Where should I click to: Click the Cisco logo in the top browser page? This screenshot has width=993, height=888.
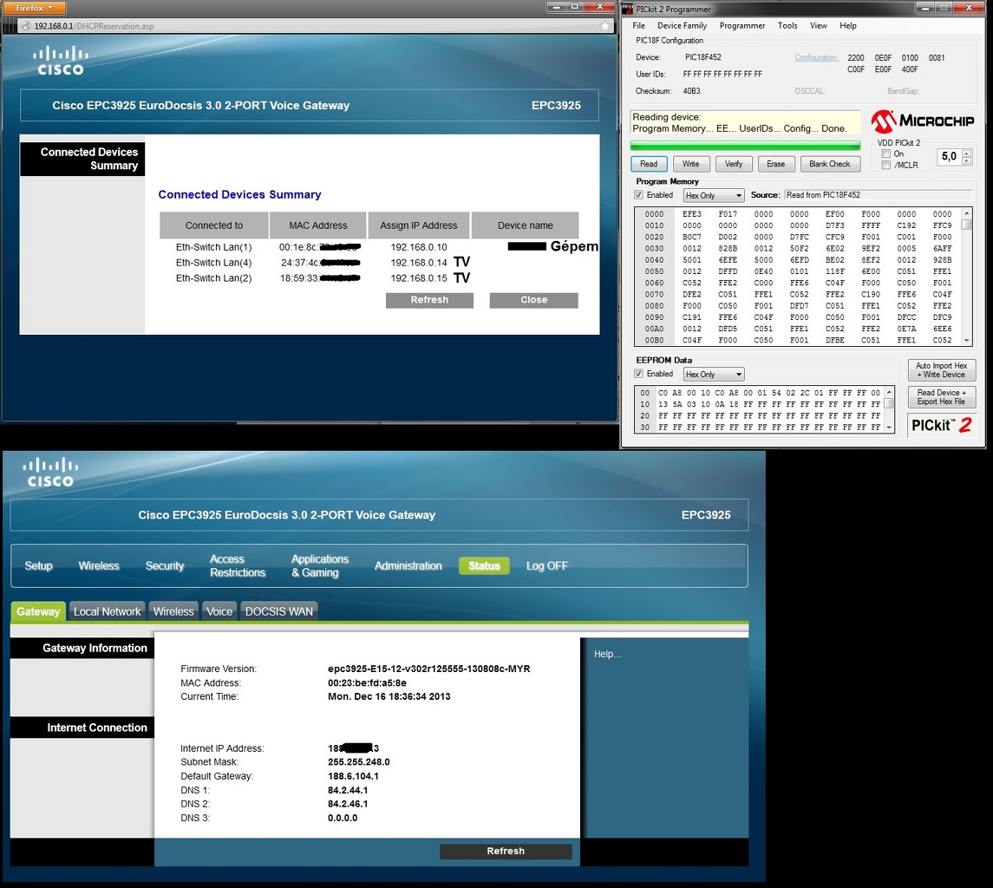pyautogui.click(x=60, y=61)
